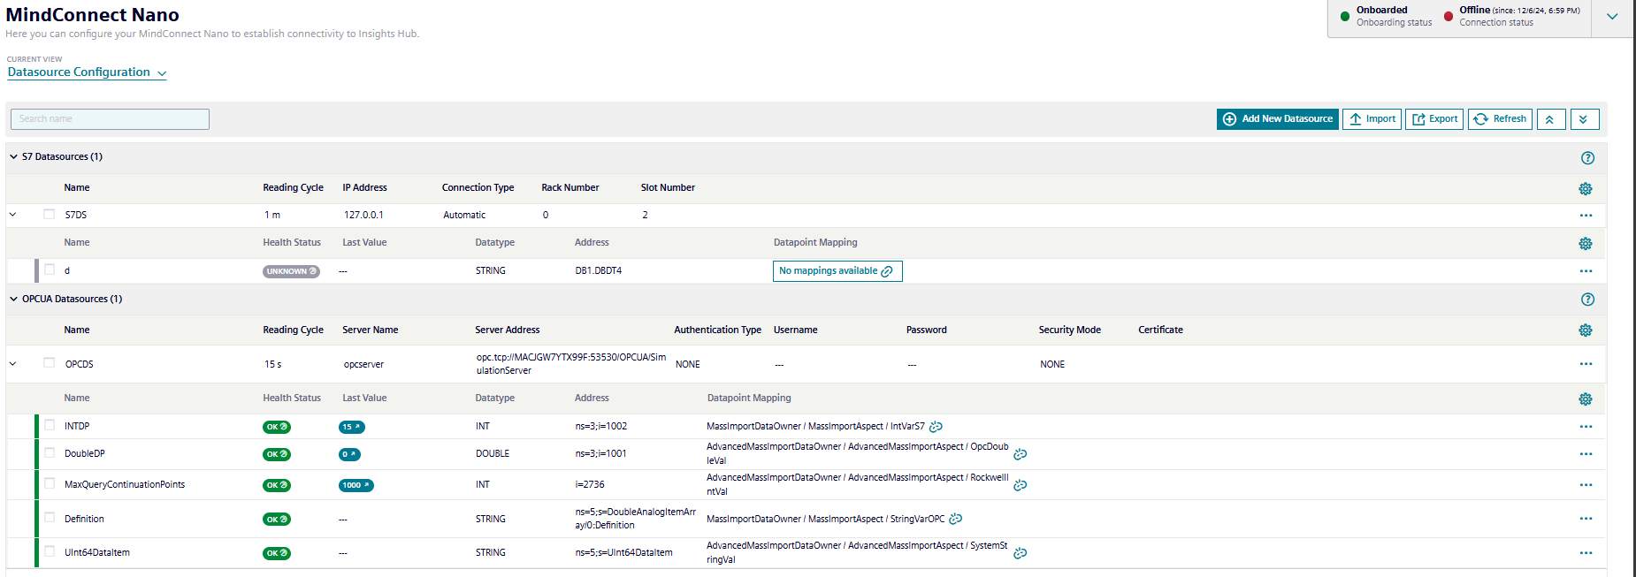This screenshot has width=1636, height=577.
Task: Click the Export button
Action: click(x=1434, y=119)
